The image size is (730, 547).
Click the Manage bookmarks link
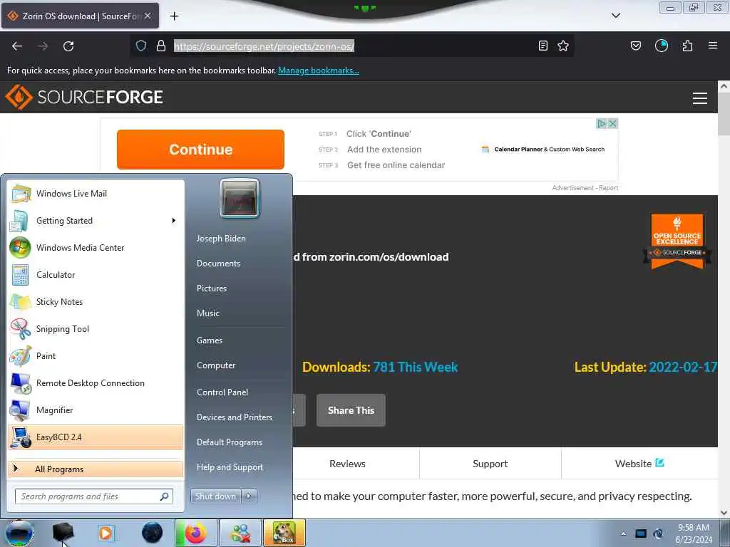(319, 71)
